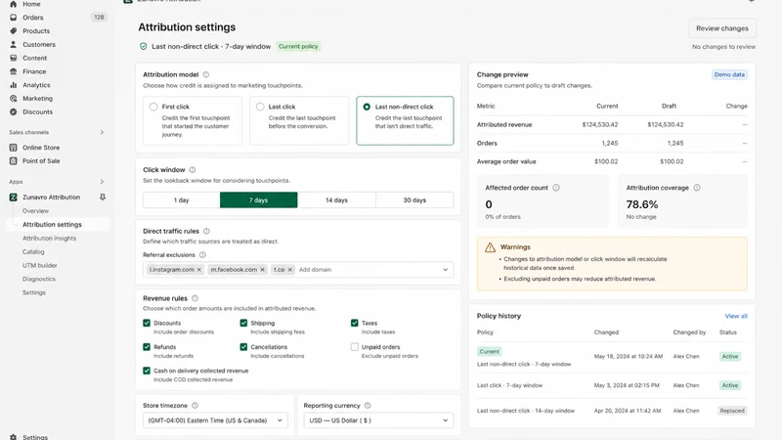Image resolution: width=782 pixels, height=440 pixels.
Task: Show info for Revenue rules
Action: click(x=195, y=298)
